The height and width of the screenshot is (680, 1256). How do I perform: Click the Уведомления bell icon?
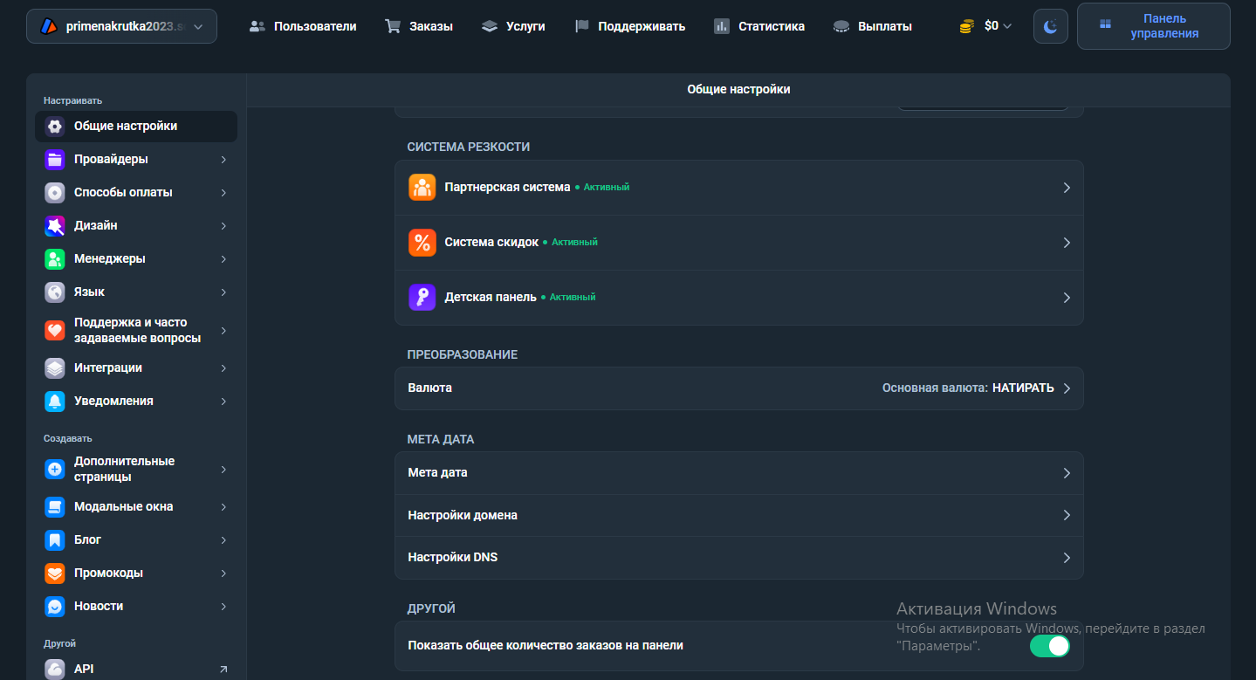pyautogui.click(x=55, y=402)
